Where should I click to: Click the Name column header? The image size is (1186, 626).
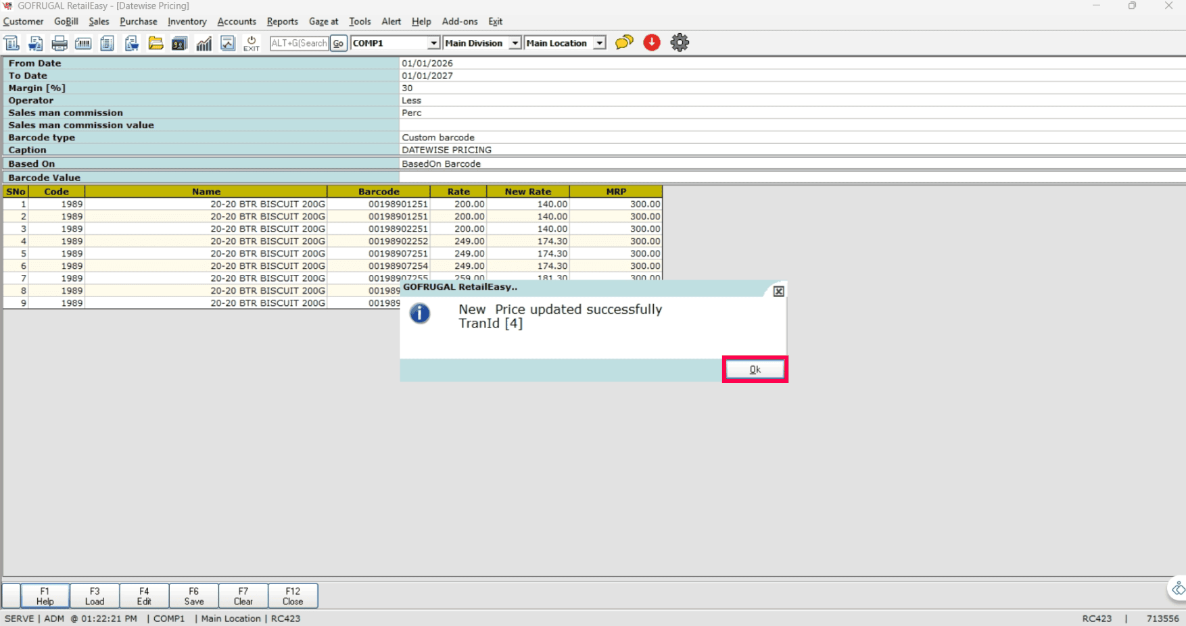pos(206,192)
